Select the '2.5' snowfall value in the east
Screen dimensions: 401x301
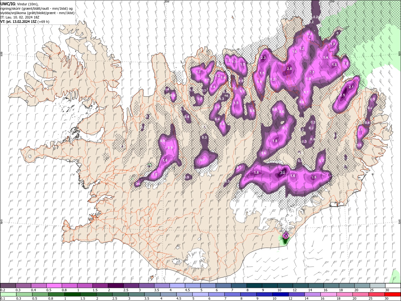[342, 95]
